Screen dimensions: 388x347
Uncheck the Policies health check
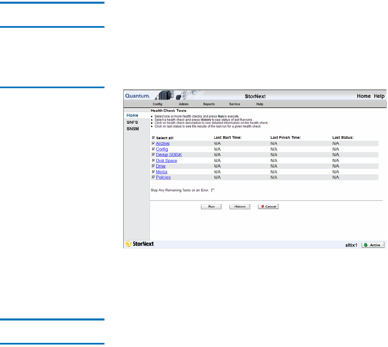click(153, 178)
